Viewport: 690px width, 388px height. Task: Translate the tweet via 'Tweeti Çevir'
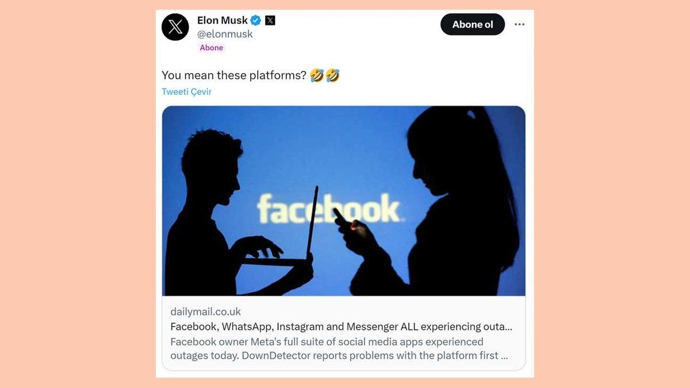pos(186,91)
